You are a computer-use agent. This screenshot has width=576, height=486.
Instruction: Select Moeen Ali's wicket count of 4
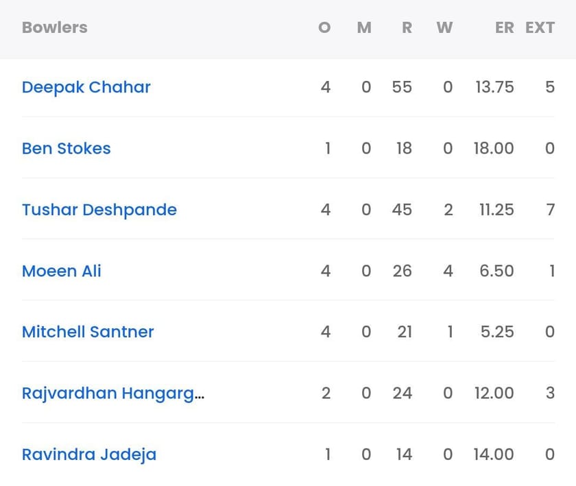pos(448,271)
